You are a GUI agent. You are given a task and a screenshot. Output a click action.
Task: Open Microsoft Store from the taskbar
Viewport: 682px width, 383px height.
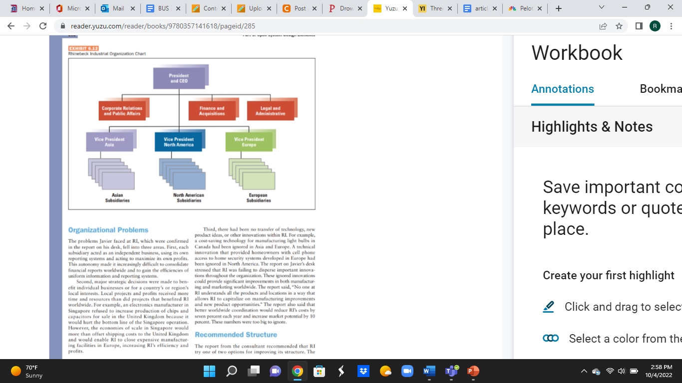(x=319, y=371)
